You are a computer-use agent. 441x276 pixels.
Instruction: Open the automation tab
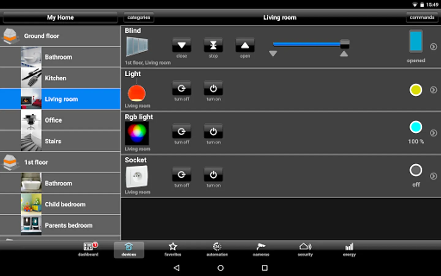(217, 249)
